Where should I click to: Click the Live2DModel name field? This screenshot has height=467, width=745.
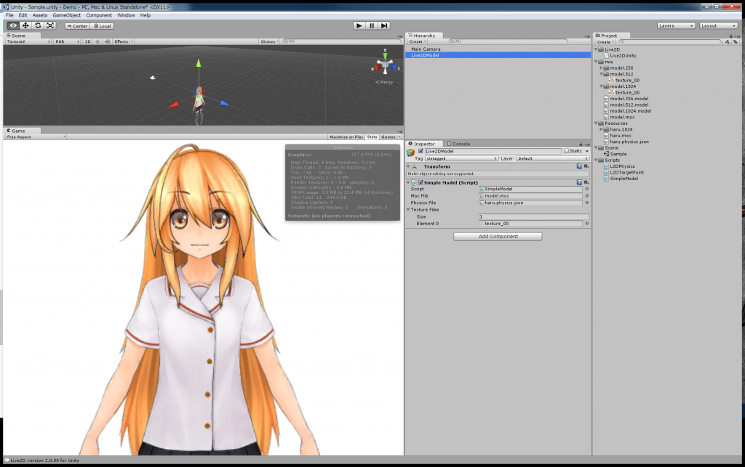(x=493, y=151)
